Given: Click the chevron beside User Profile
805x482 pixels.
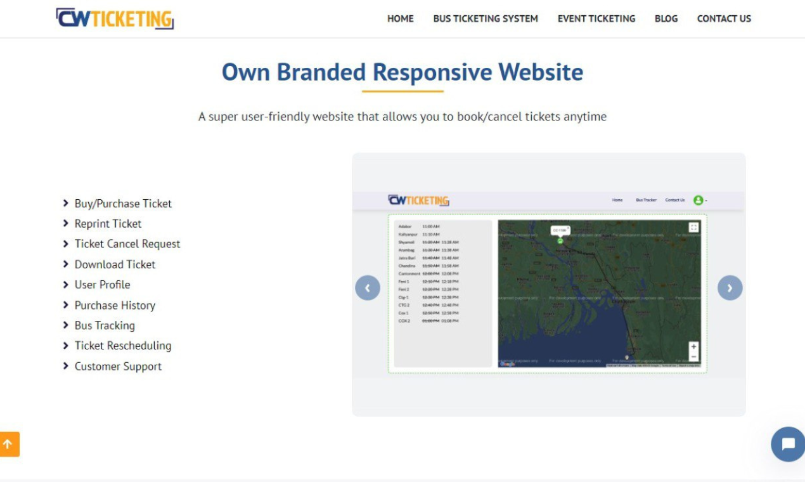Looking at the screenshot, I should 65,284.
